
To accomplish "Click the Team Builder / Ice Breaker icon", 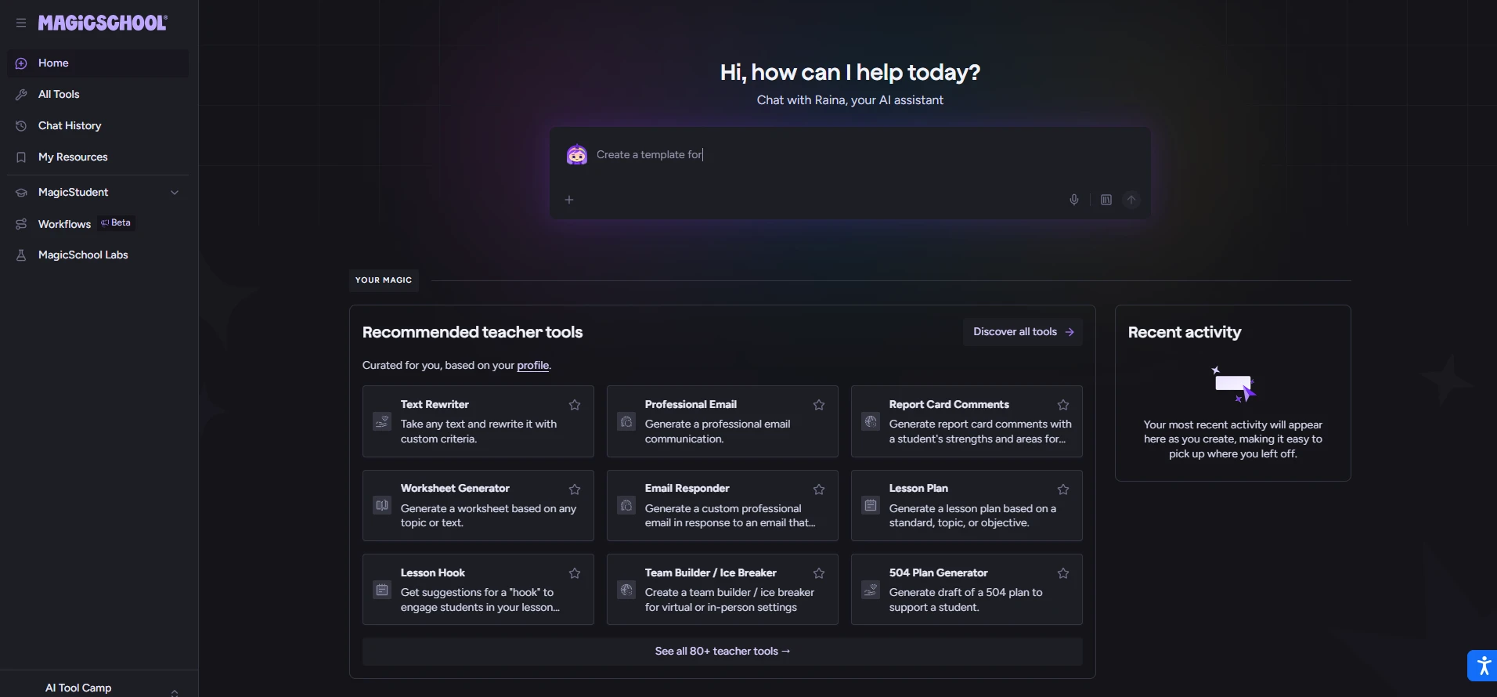I will click(x=626, y=590).
